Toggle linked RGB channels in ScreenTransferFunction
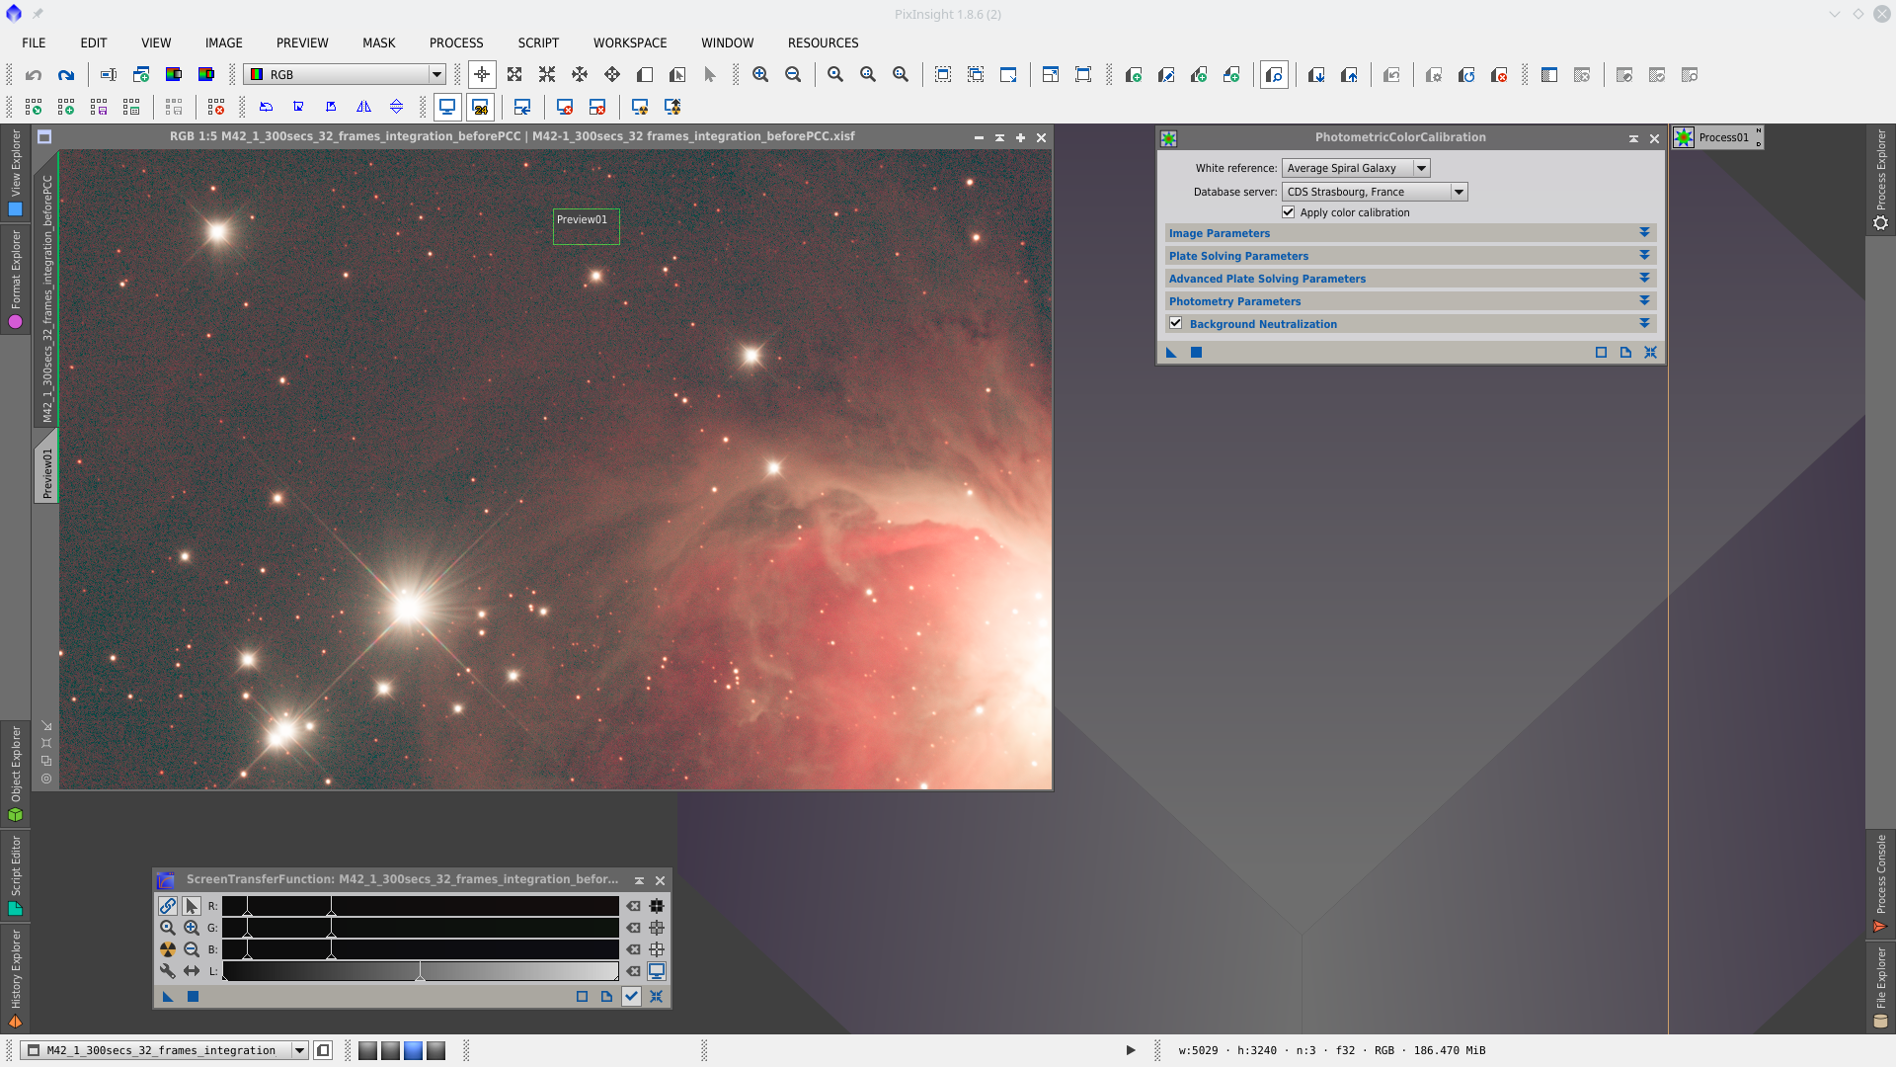This screenshot has height=1067, width=1896. [x=168, y=906]
